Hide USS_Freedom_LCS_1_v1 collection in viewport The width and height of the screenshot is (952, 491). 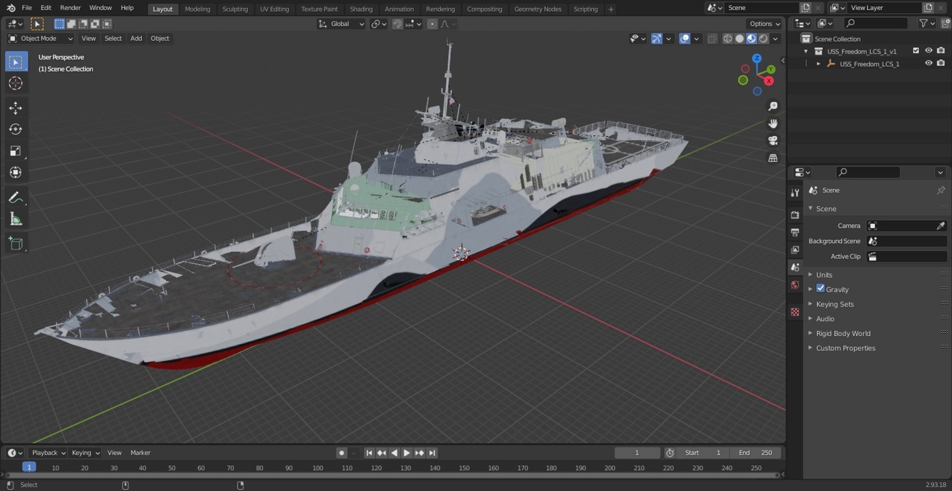[928, 51]
